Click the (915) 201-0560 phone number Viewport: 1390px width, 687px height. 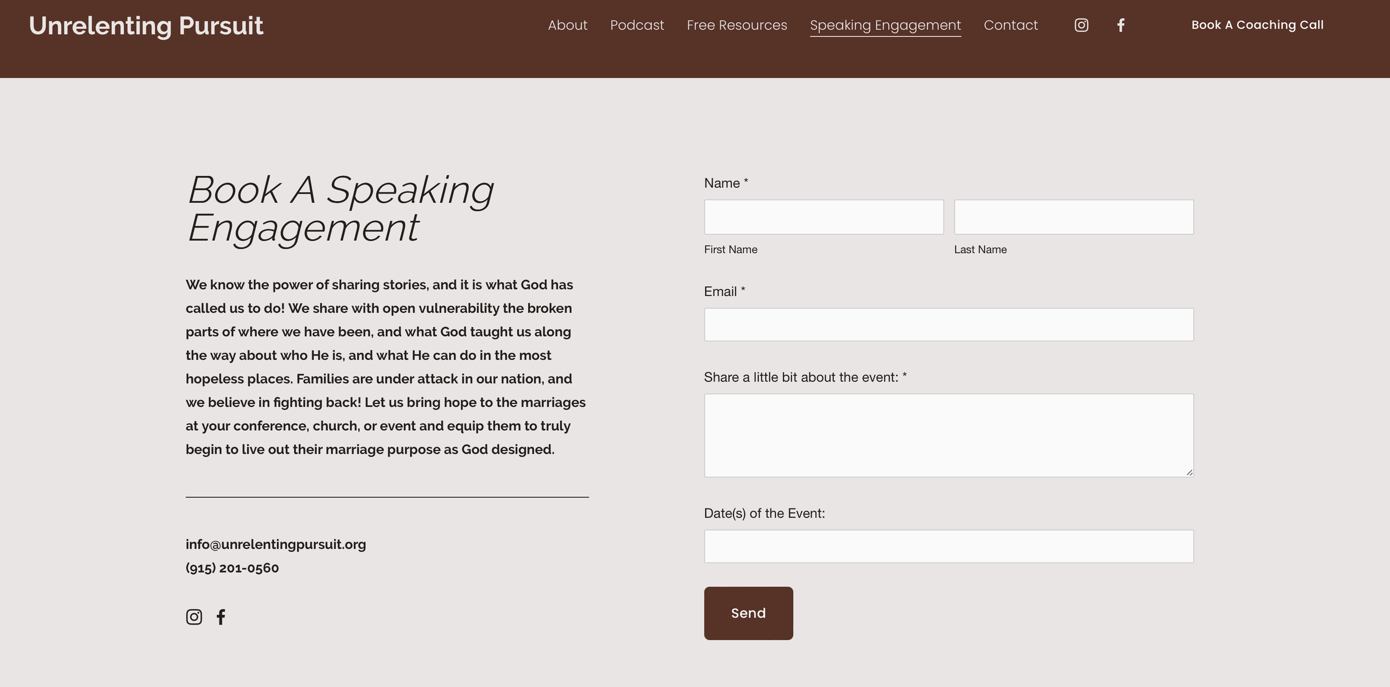pyautogui.click(x=232, y=568)
